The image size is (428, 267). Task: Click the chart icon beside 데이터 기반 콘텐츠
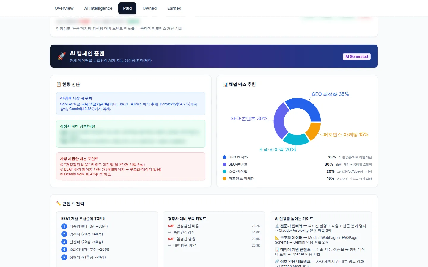tap(277, 249)
